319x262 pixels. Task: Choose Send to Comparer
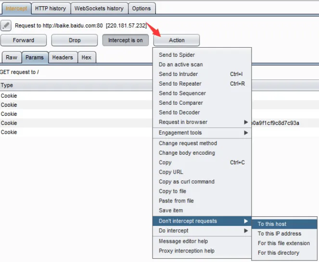tap(202, 103)
